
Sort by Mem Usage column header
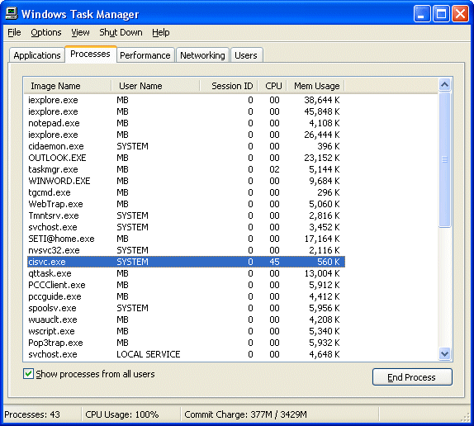pyautogui.click(x=315, y=86)
